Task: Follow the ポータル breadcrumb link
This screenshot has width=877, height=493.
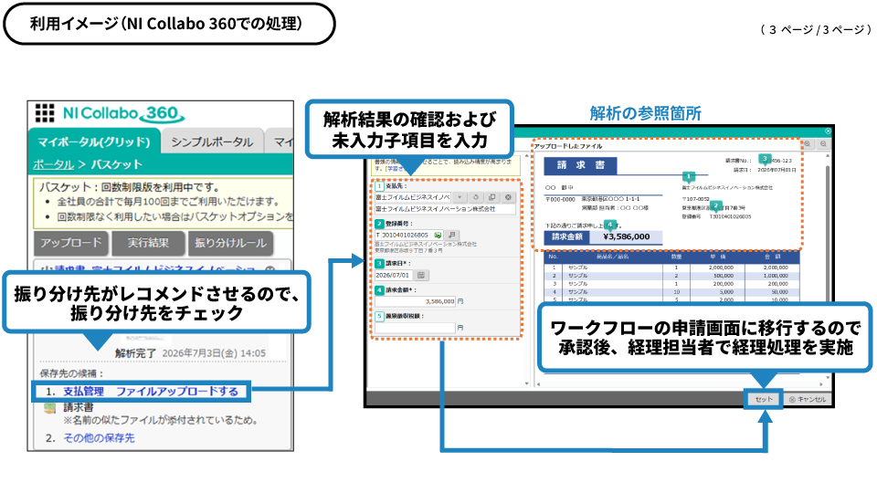Action: (53, 164)
